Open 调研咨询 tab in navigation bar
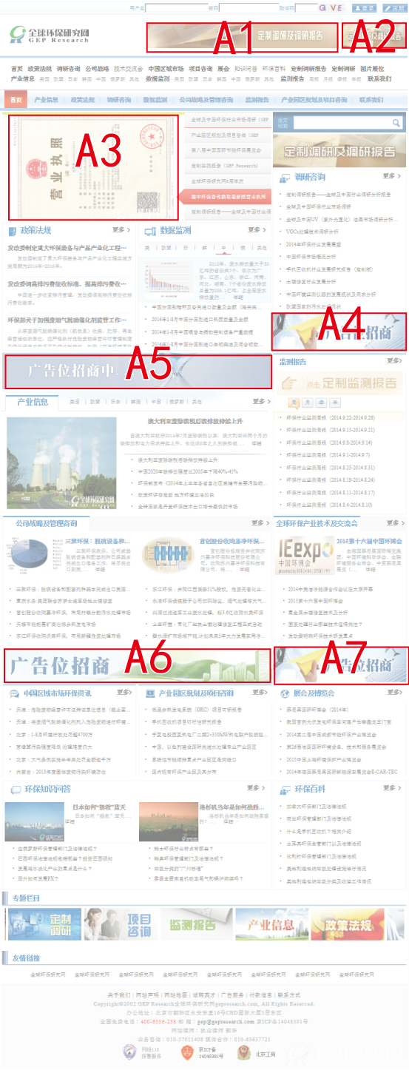The width and height of the screenshot is (409, 1070). tap(118, 99)
